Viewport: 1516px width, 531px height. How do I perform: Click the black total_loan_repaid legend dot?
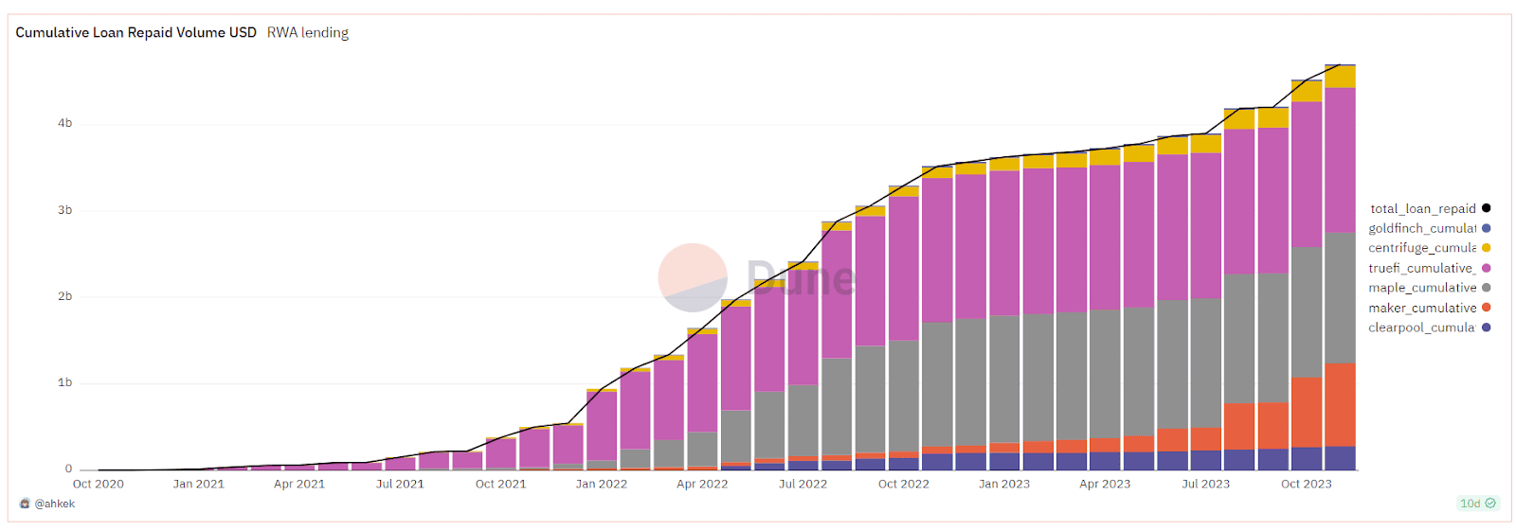1486,208
